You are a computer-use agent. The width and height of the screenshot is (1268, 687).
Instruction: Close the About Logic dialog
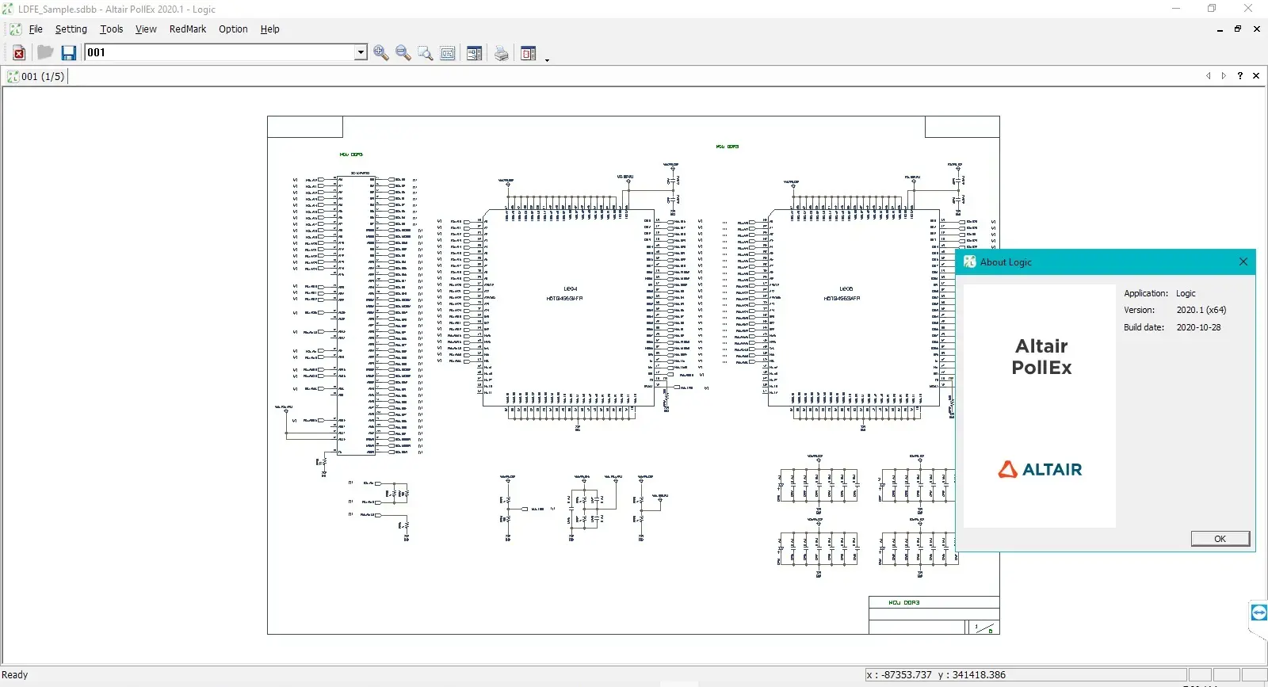(1243, 261)
